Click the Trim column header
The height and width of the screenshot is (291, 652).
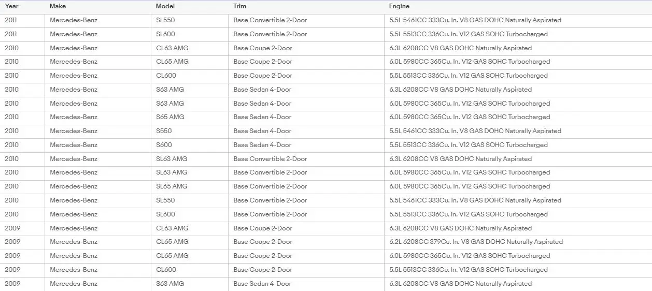(x=306, y=7)
